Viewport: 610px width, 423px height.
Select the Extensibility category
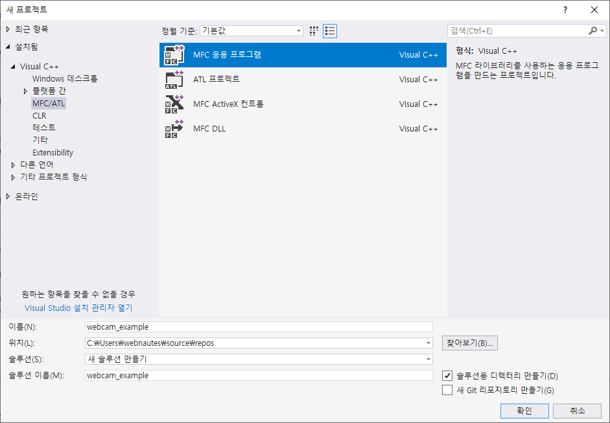[x=53, y=152]
